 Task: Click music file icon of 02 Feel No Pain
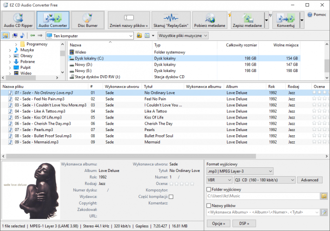coord(10,99)
